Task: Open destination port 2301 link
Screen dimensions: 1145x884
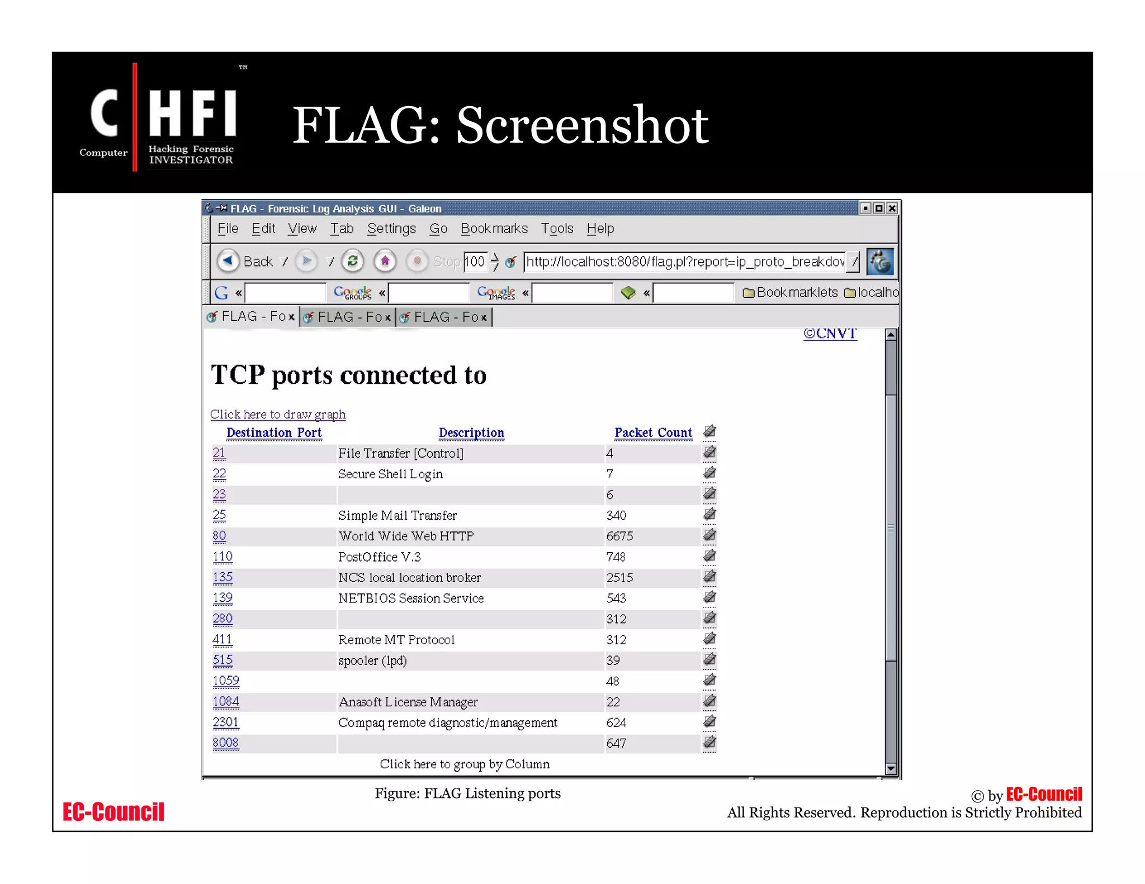Action: coord(225,722)
